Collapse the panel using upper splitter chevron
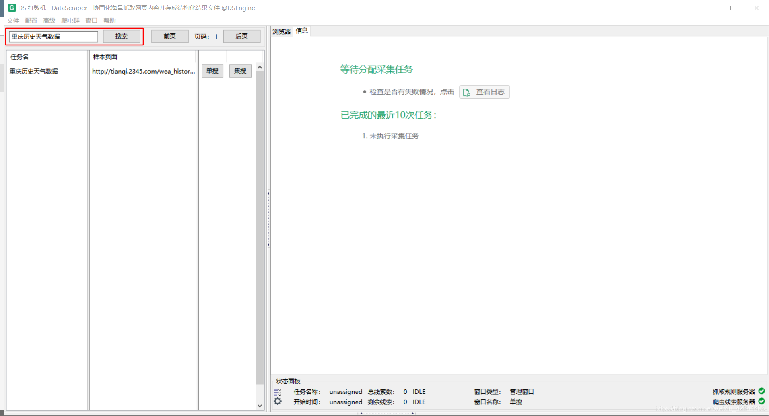The width and height of the screenshot is (769, 416). point(268,193)
